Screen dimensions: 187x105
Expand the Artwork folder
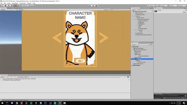coord(134,51)
